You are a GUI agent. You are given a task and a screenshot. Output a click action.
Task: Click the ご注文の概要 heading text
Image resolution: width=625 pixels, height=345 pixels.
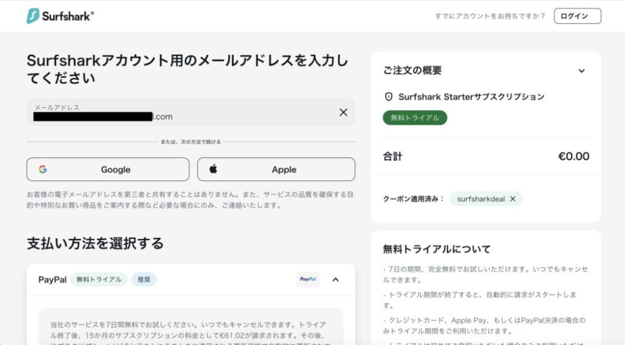click(412, 70)
